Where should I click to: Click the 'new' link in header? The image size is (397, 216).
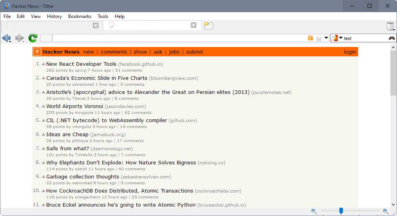click(89, 52)
